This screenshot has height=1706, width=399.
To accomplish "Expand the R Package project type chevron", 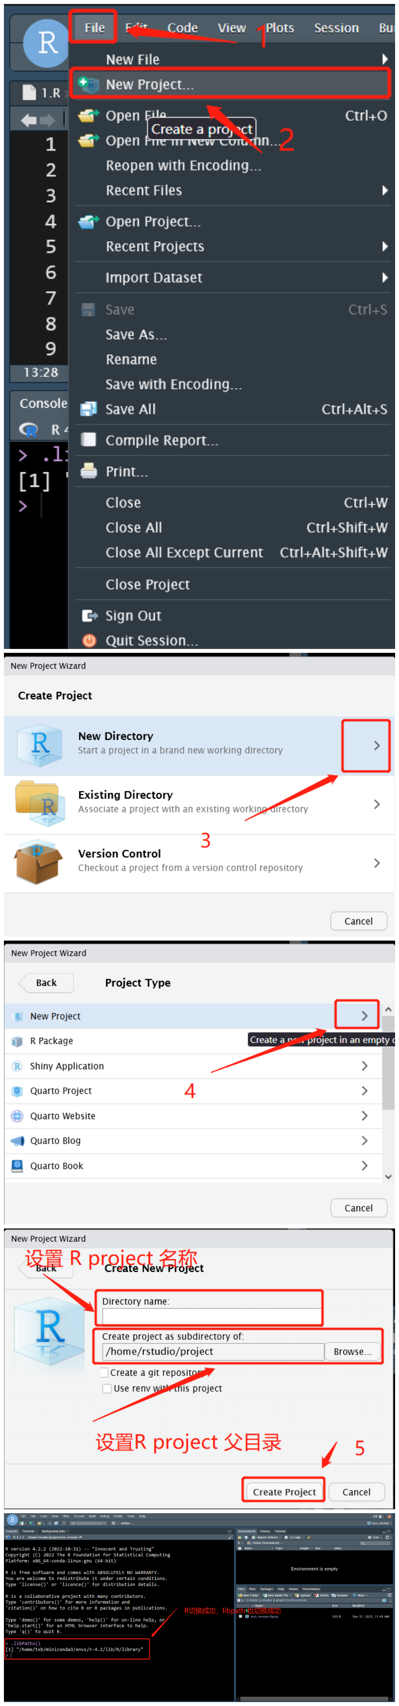I will [363, 1040].
